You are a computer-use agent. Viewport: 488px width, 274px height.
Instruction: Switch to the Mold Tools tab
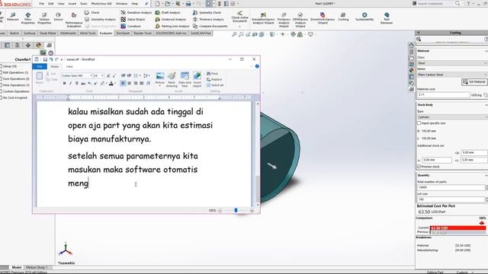click(88, 33)
